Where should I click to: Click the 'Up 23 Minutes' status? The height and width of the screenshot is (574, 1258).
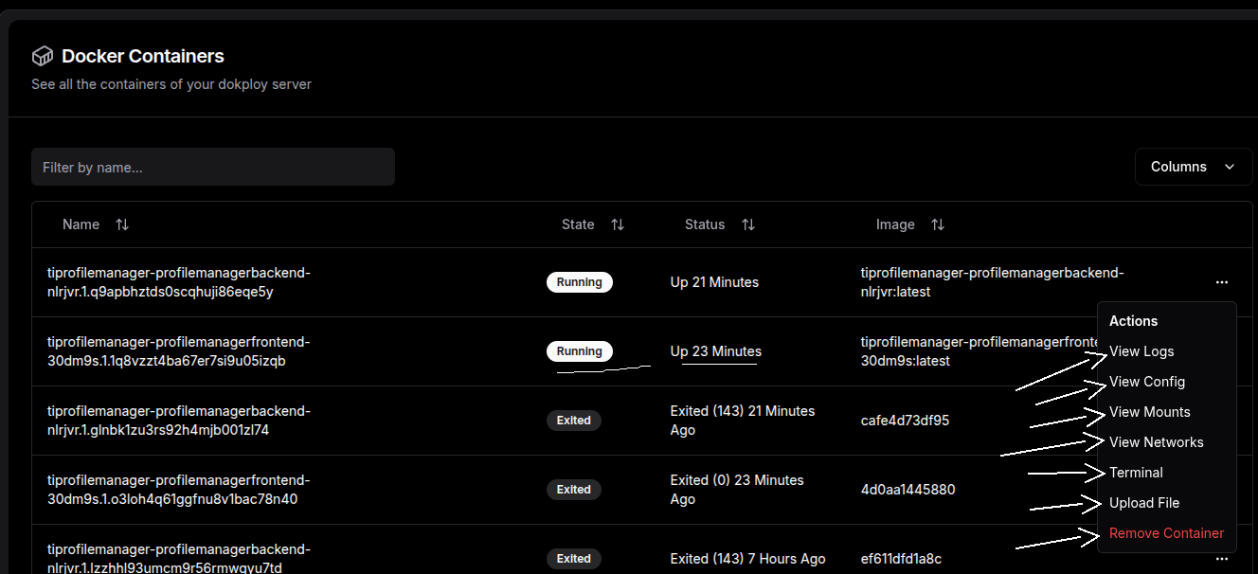(x=716, y=351)
